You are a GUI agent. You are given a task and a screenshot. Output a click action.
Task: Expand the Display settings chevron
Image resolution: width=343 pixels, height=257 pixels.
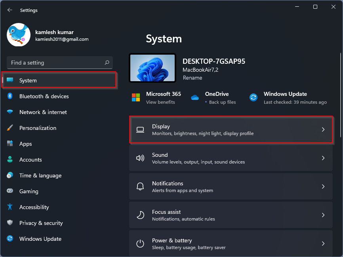[324, 129]
